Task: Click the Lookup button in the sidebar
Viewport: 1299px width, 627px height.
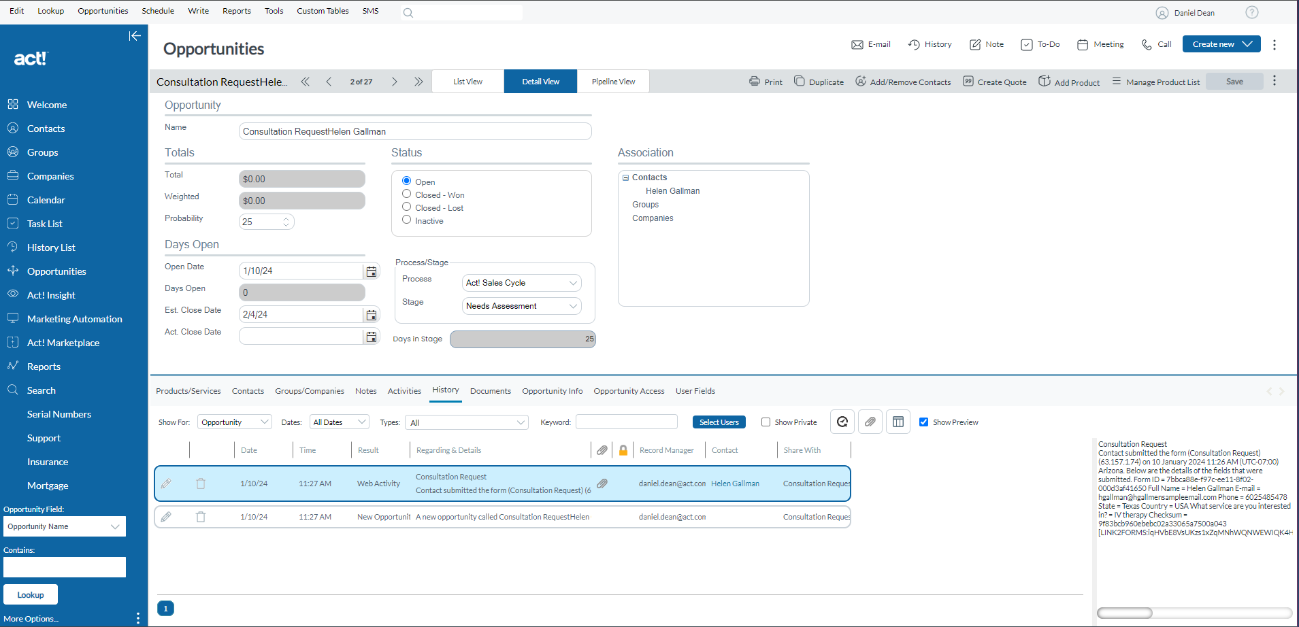Action: pyautogui.click(x=30, y=594)
